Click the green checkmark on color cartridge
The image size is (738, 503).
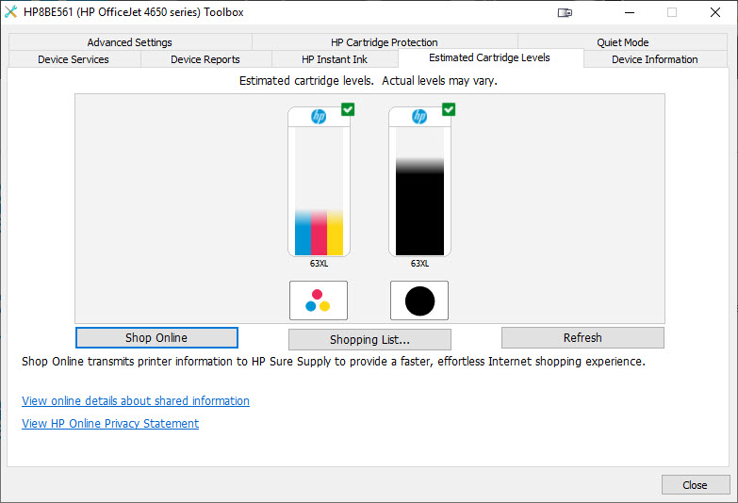(348, 109)
